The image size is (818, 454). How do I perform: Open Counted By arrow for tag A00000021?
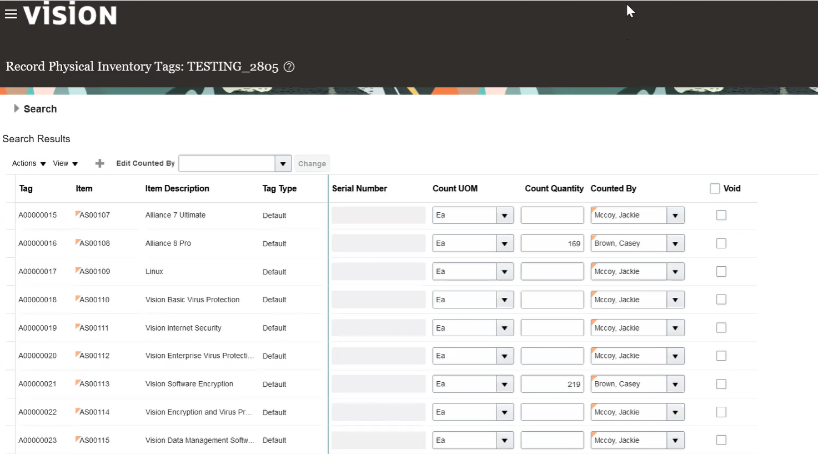pos(675,384)
